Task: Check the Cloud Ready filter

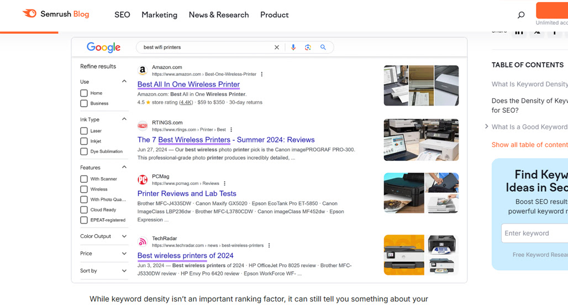Action: coord(84,210)
